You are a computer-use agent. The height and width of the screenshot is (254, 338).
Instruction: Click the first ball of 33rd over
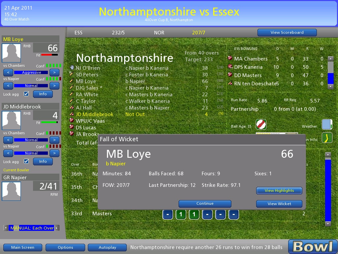pyautogui.click(x=167, y=214)
